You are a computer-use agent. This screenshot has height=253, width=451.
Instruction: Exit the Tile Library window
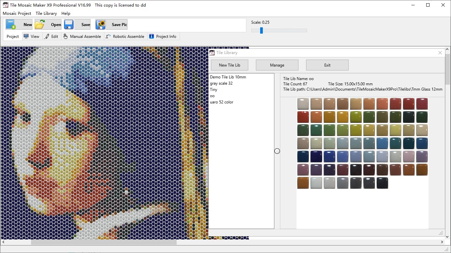(327, 65)
